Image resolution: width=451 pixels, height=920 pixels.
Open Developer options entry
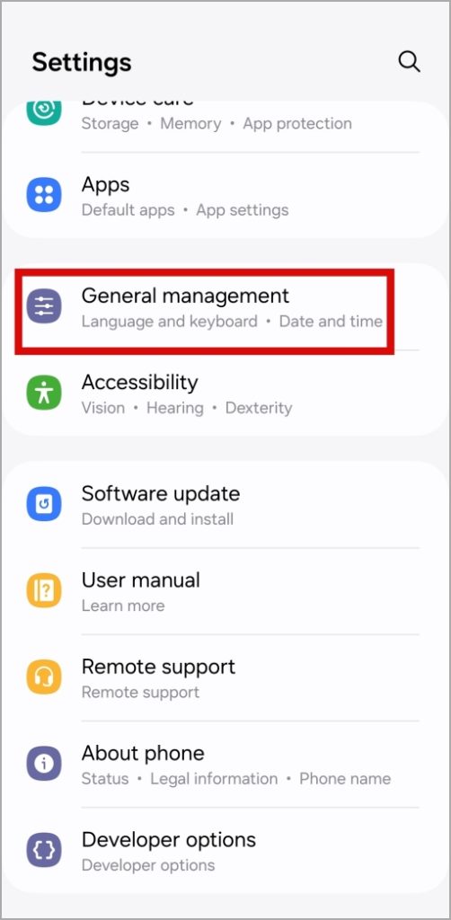[x=225, y=851]
